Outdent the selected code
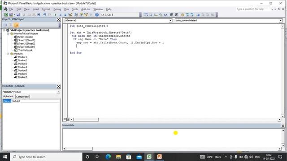 click(176, 15)
